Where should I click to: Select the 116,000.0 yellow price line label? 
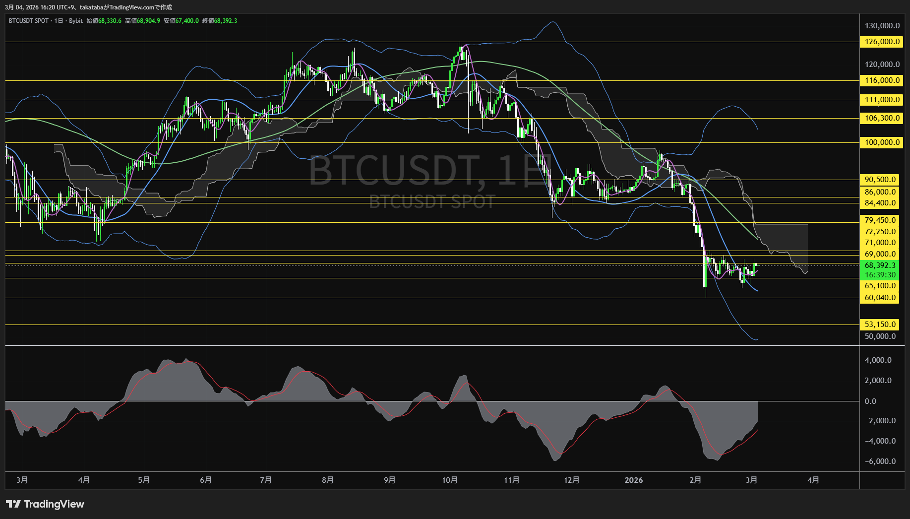(882, 80)
